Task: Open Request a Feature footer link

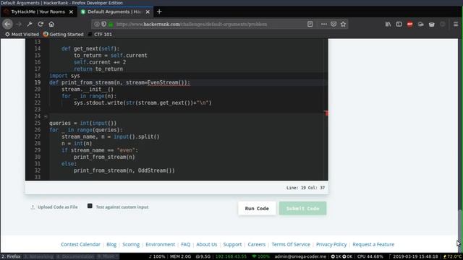Action: click(x=373, y=244)
